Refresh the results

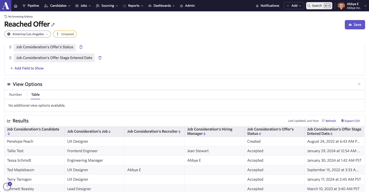click(329, 121)
